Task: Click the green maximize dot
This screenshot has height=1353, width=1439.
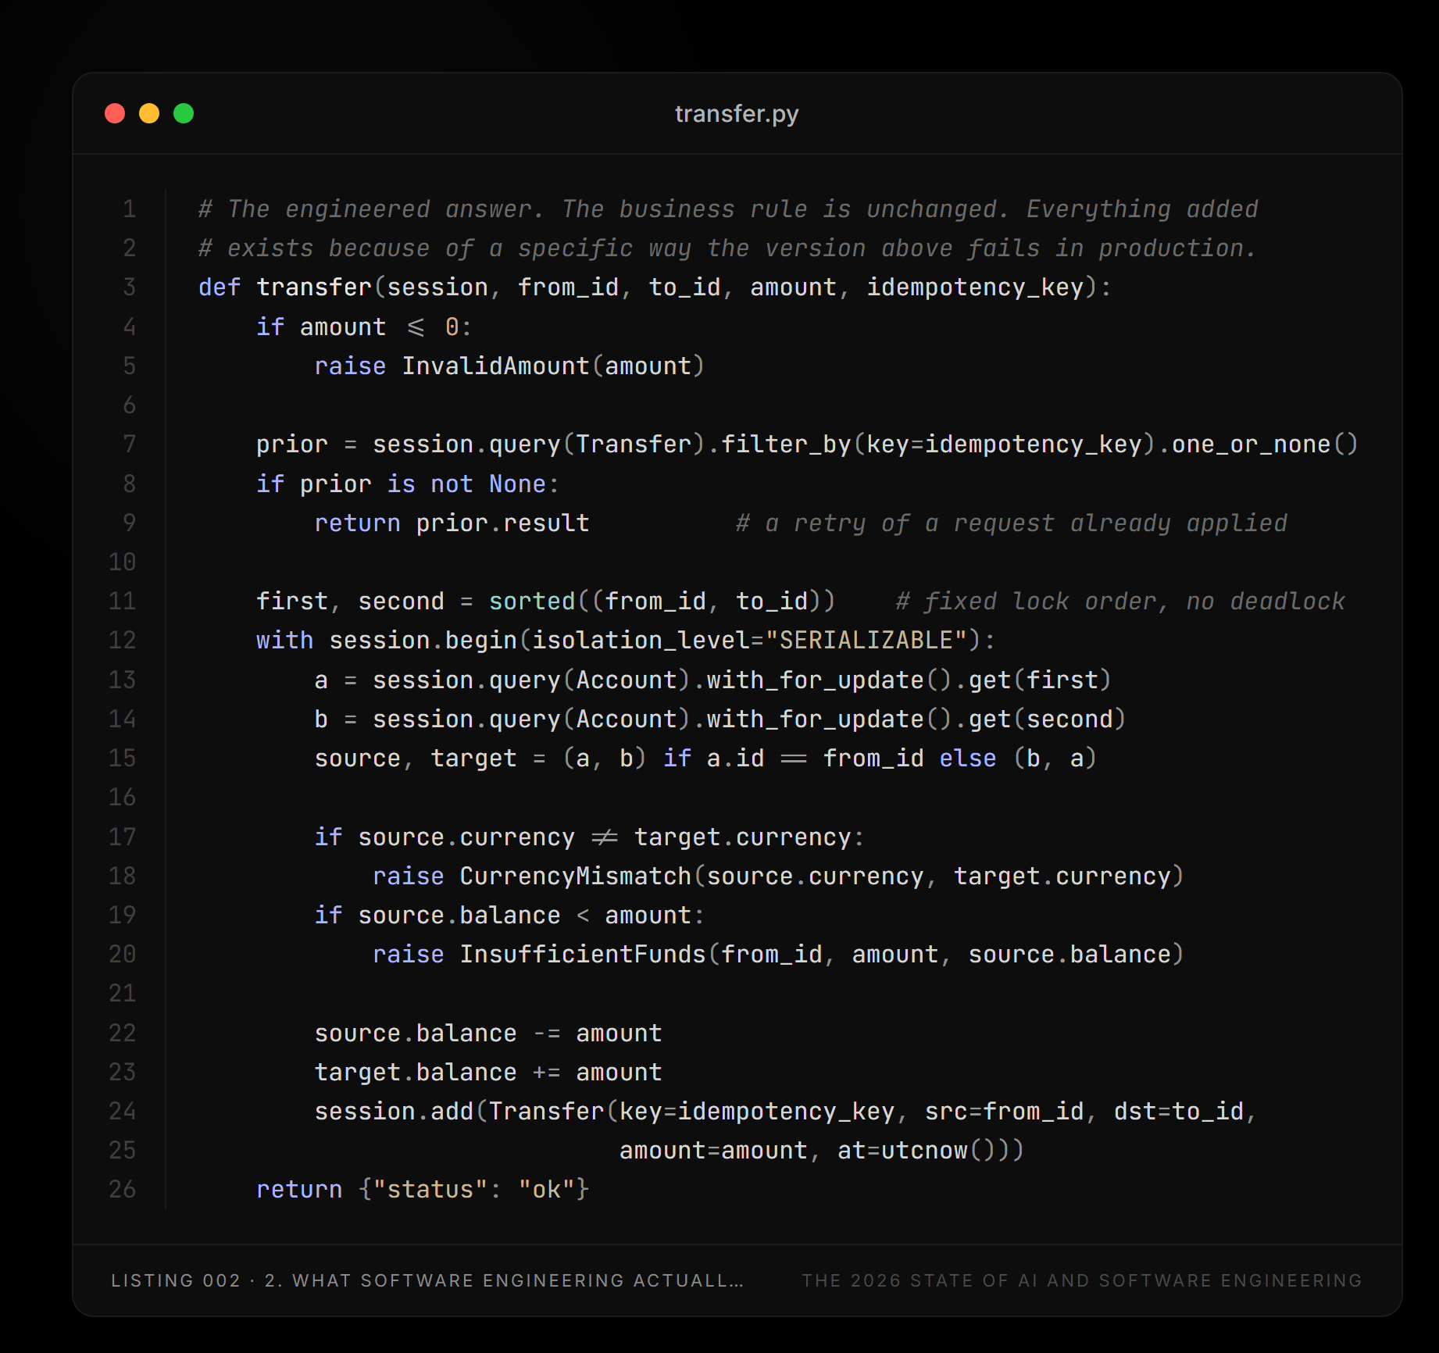Action: [184, 113]
